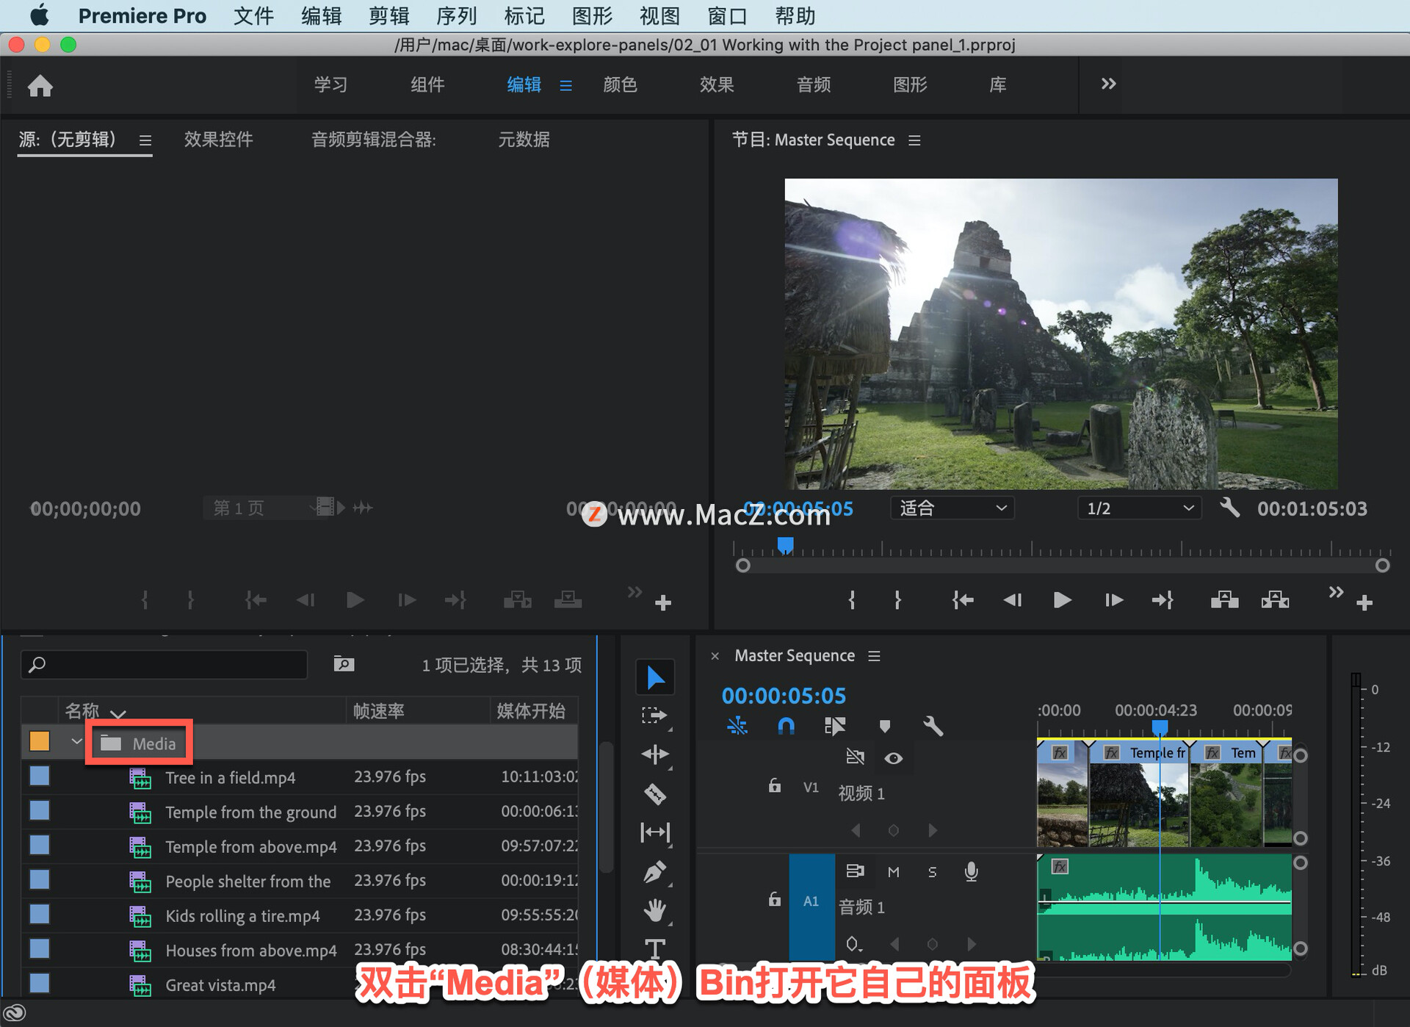Viewport: 1410px width, 1027px height.
Task: Switch to 效果控件 tab
Action: pyautogui.click(x=218, y=139)
